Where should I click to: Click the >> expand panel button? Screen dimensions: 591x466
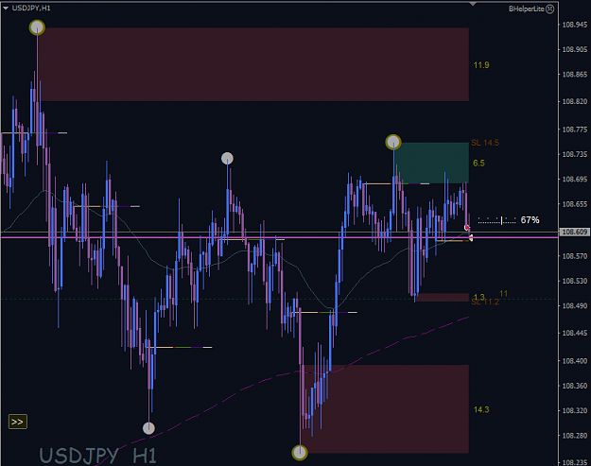(18, 422)
